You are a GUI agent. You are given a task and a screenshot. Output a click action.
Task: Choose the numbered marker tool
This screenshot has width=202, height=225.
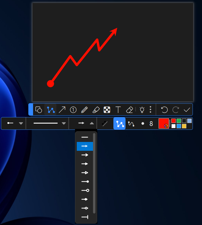[73, 110]
